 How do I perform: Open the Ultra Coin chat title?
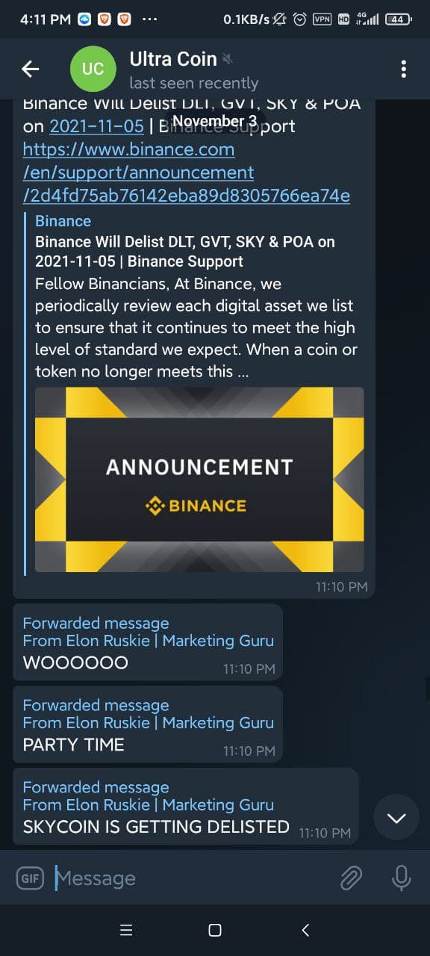(173, 59)
